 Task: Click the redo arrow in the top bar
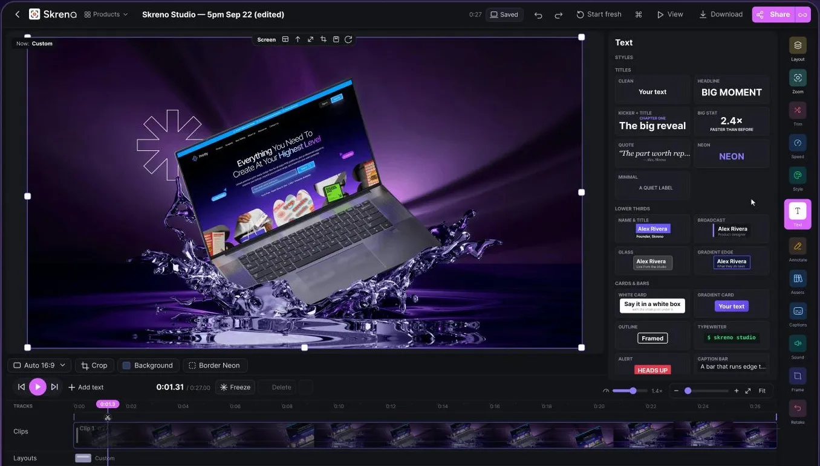click(559, 14)
